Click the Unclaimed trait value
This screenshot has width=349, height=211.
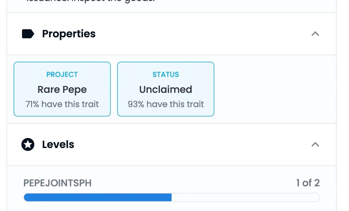[166, 89]
